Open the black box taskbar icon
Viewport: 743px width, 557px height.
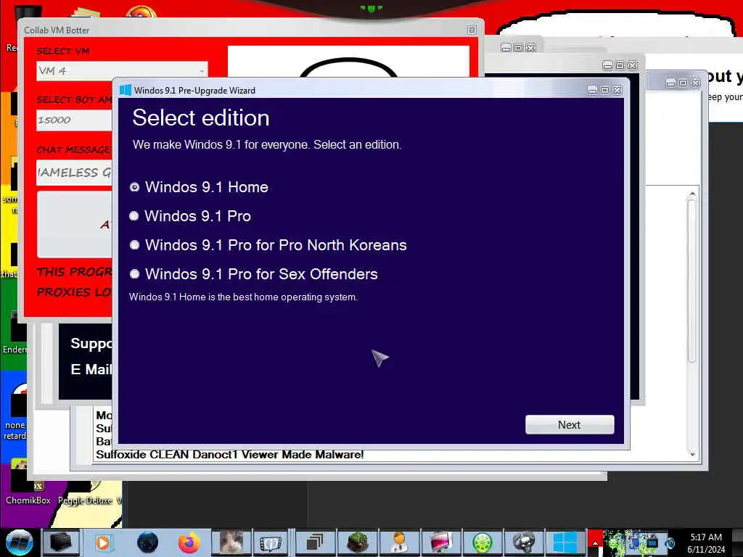coord(61,542)
